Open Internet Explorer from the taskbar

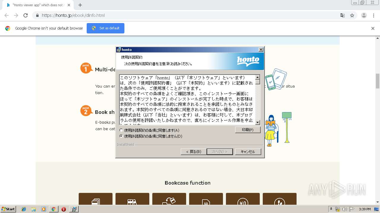click(24, 209)
